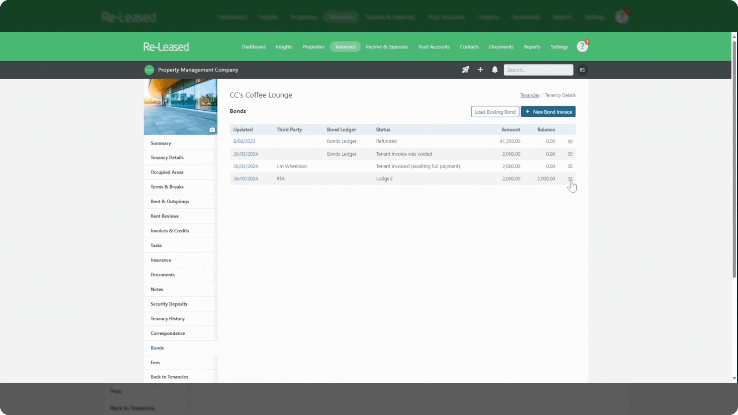Screen dimensions: 738x415
Task: Open Tenancy History in sidebar
Action: (180, 319)
